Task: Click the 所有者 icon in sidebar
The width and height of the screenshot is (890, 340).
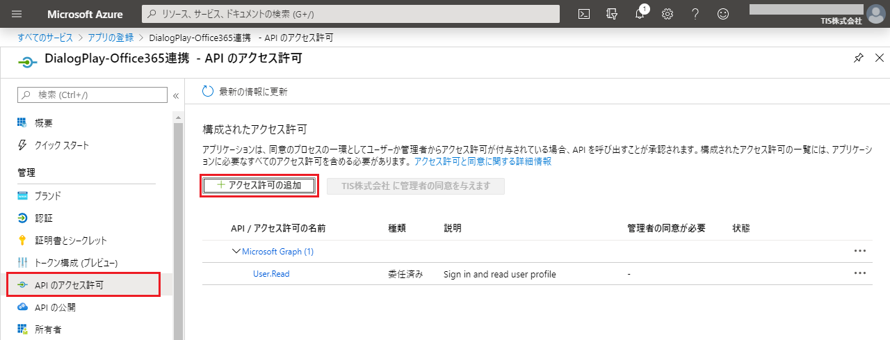Action: click(22, 329)
